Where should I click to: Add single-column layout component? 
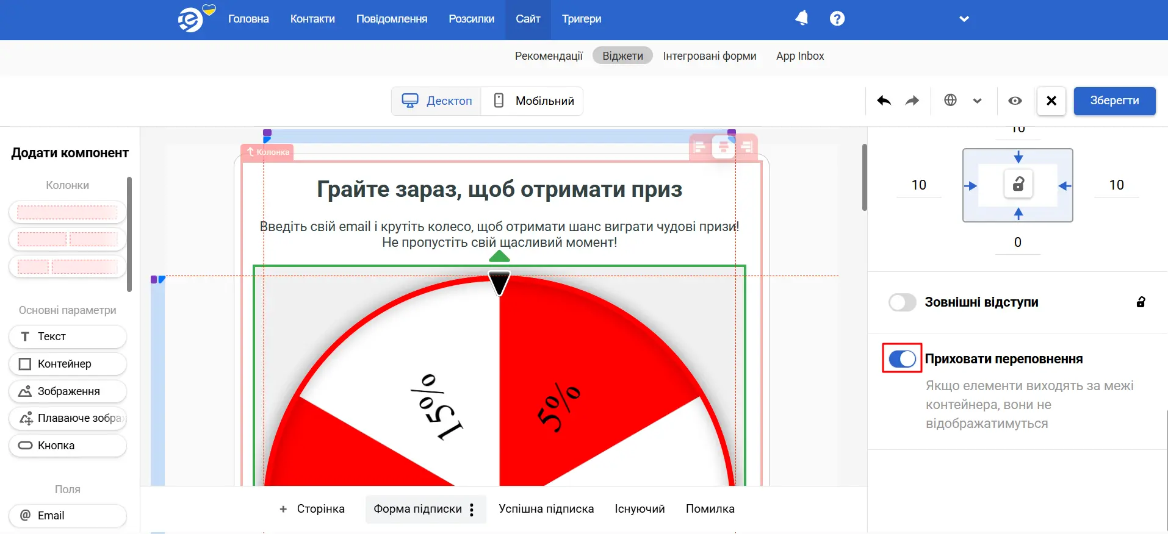coord(67,212)
